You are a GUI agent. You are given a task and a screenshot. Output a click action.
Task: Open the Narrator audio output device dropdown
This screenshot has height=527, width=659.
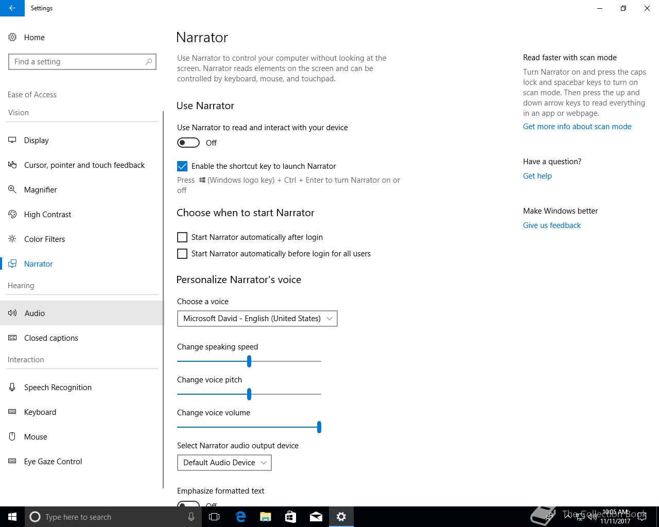point(224,463)
